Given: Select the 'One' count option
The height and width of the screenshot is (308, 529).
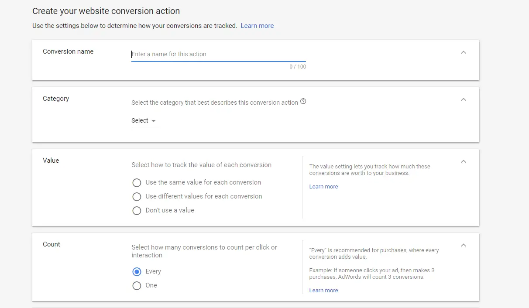Looking at the screenshot, I should (x=137, y=285).
